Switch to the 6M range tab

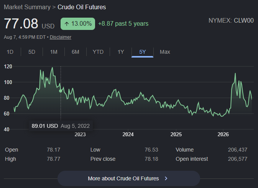point(76,52)
